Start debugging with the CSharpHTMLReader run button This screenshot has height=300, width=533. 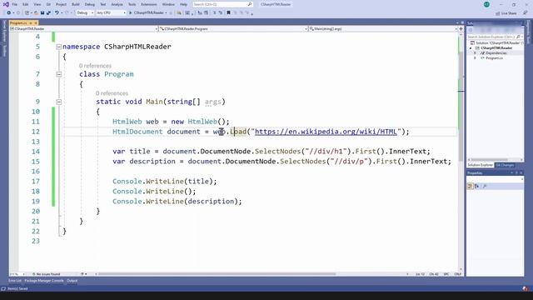147,13
